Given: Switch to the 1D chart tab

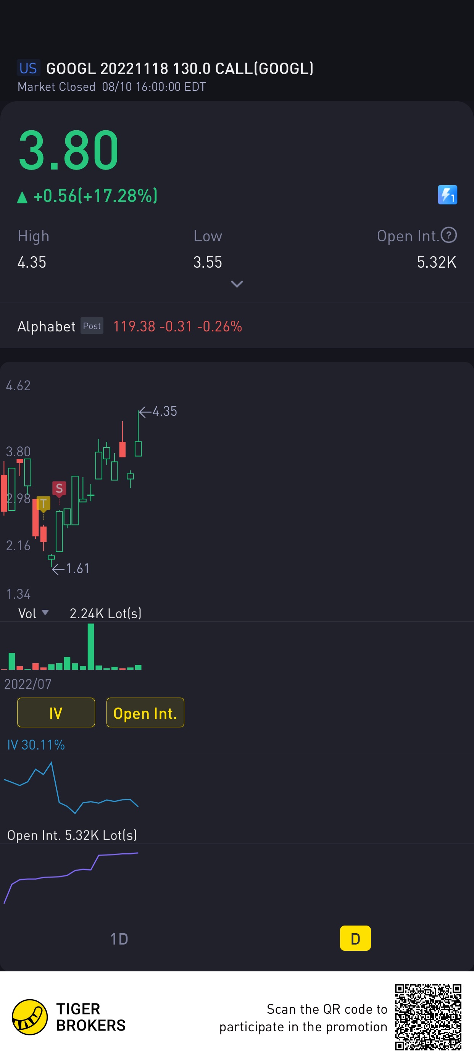Looking at the screenshot, I should click(119, 939).
